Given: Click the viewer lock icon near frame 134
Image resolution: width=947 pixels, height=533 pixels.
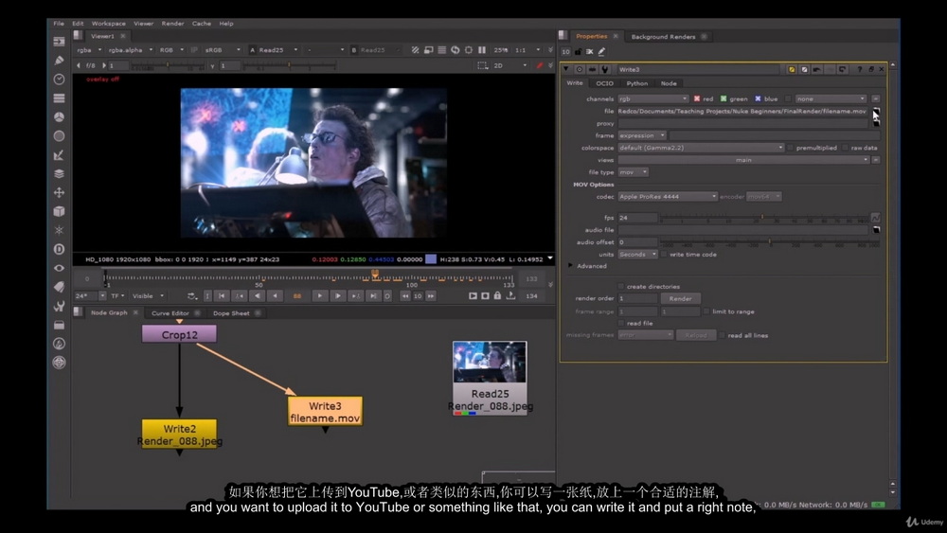Looking at the screenshot, I should coord(498,295).
